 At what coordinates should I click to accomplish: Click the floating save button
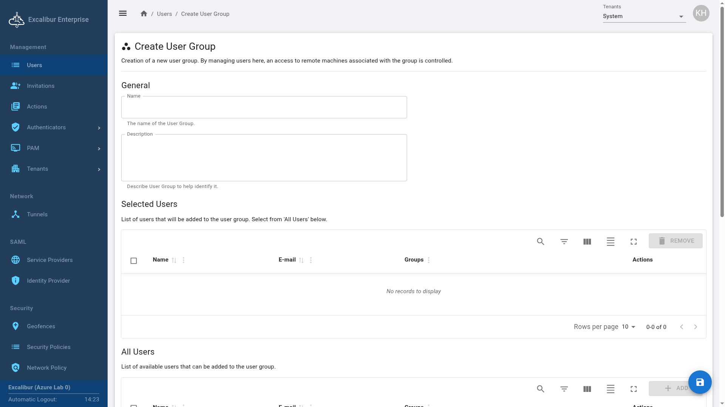point(700,382)
